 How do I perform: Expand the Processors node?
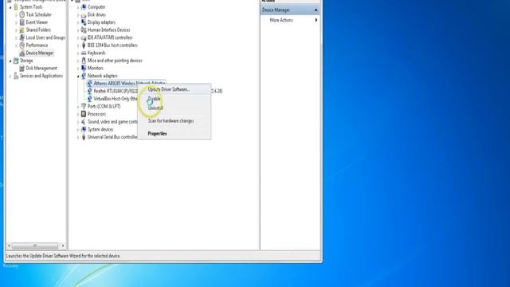click(x=78, y=114)
